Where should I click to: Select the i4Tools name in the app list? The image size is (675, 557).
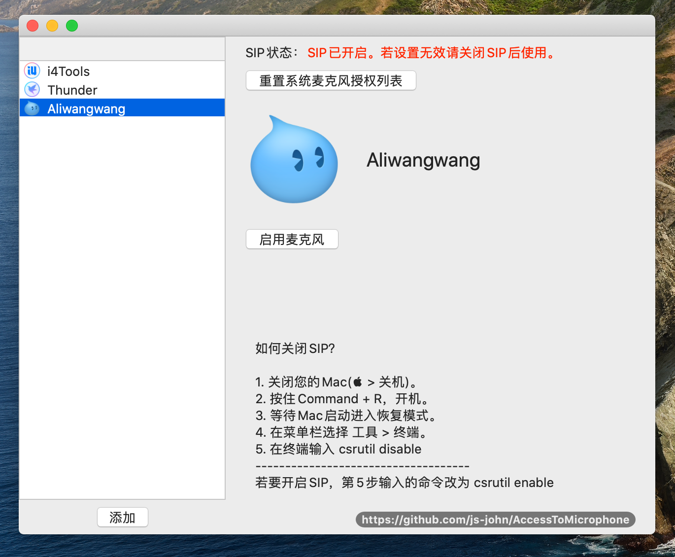tap(68, 71)
